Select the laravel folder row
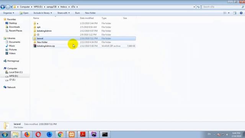The height and width of the screenshot is (138, 245). coord(84,38)
